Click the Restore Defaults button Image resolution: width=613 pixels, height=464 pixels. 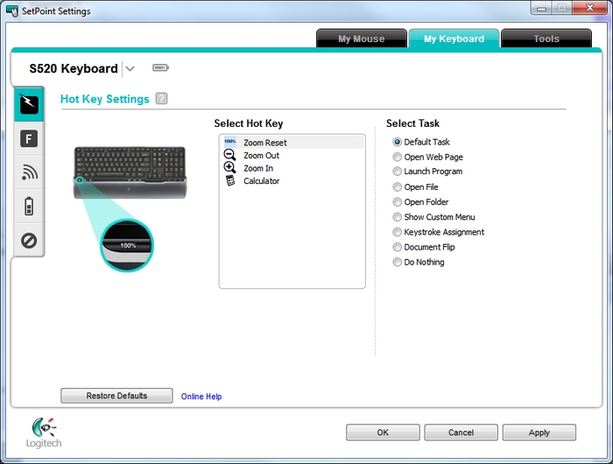click(x=116, y=396)
